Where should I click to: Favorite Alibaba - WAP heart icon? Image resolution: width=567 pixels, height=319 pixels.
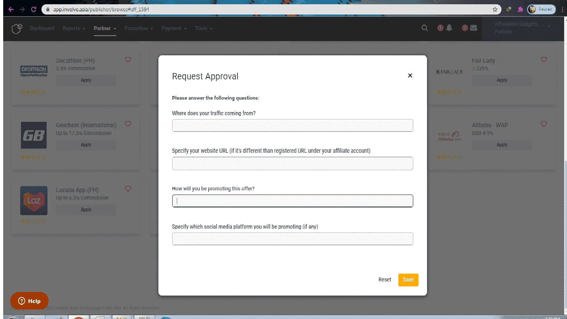(x=544, y=124)
